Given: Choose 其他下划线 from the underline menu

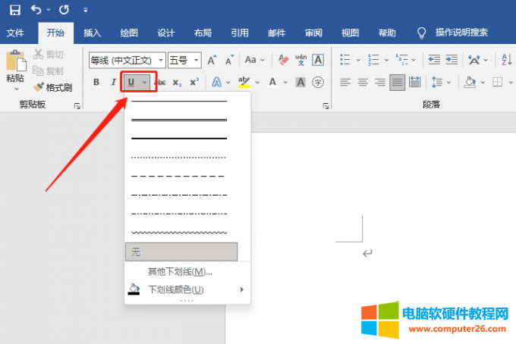Looking at the screenshot, I should tap(180, 271).
